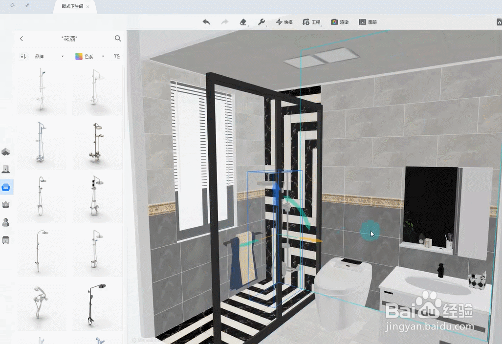Click the undo arrow in toolbar
The width and height of the screenshot is (502, 344).
[206, 22]
